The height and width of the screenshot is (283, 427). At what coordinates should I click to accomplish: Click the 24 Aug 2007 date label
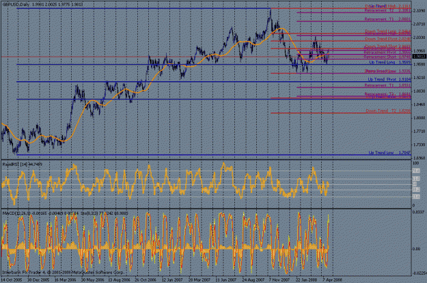(253, 280)
